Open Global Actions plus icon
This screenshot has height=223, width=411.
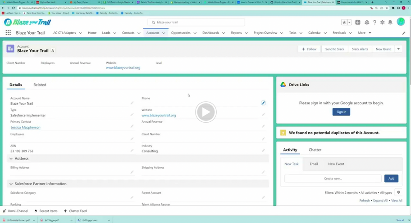358,22
